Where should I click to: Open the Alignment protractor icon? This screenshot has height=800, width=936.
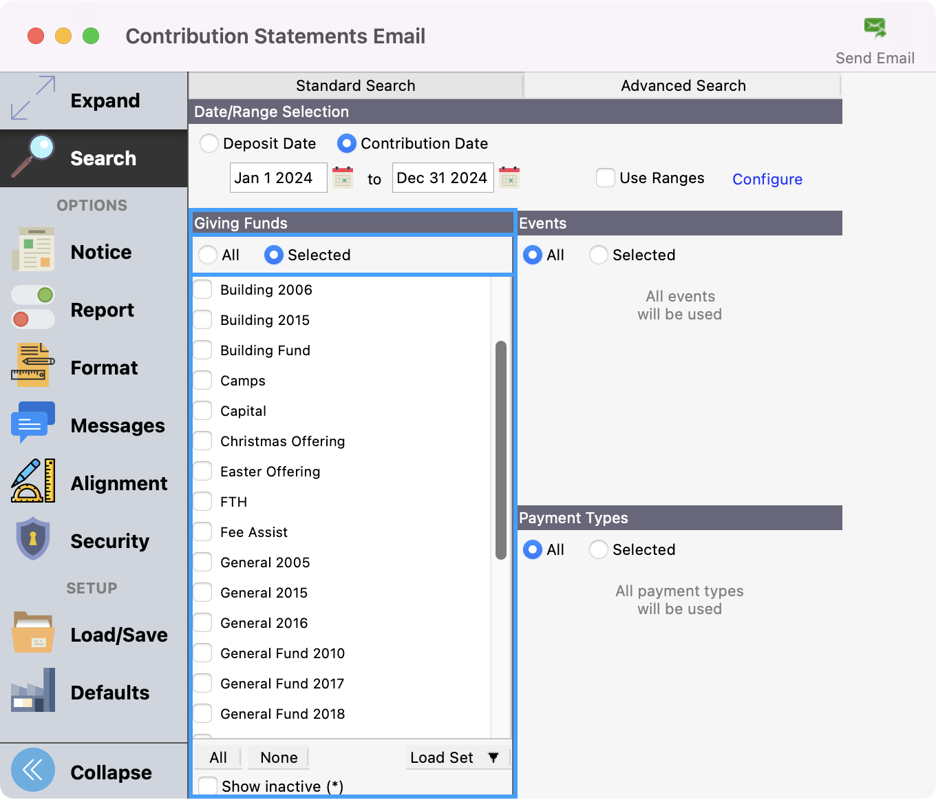click(33, 481)
